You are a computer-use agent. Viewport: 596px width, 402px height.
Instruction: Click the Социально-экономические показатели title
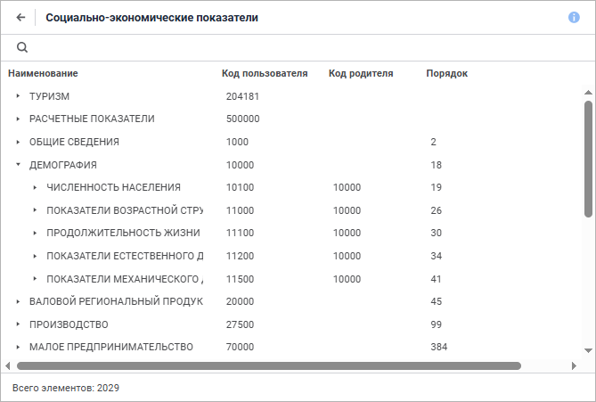click(151, 18)
